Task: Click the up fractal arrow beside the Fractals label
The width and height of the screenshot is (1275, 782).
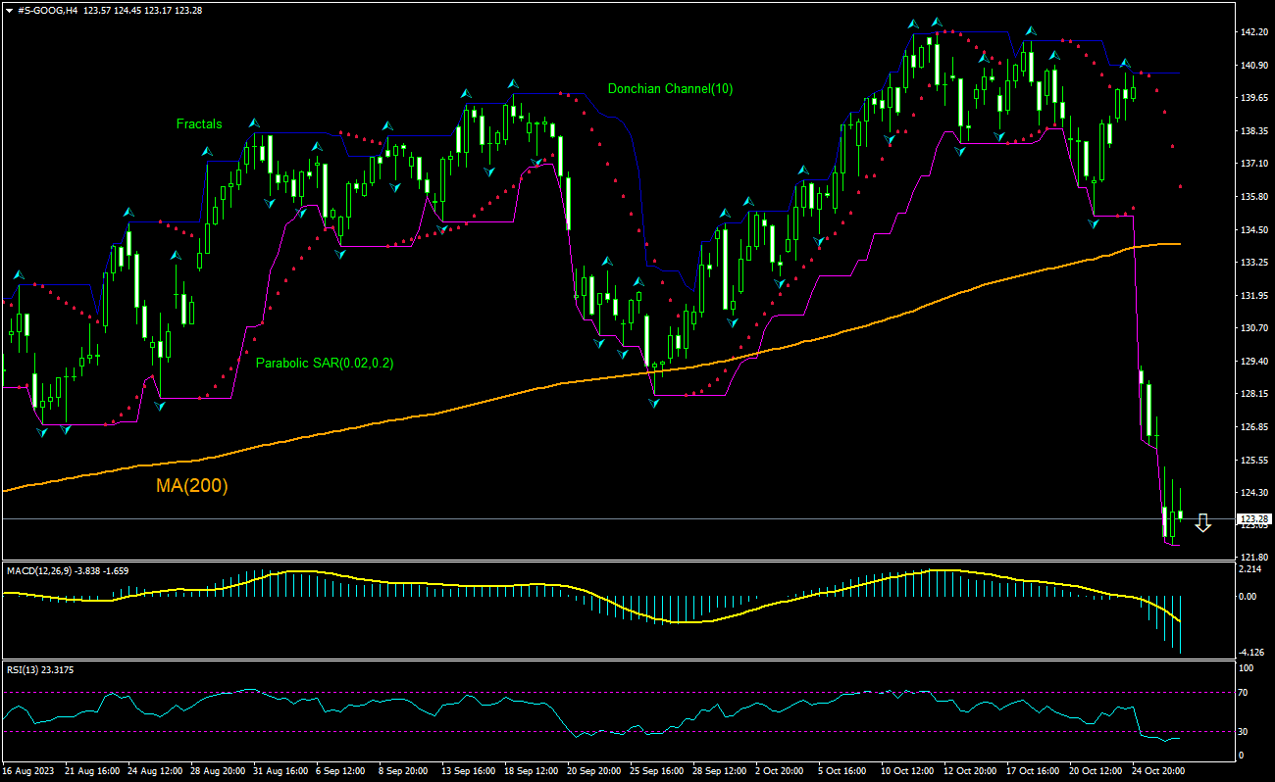Action: 253,123
